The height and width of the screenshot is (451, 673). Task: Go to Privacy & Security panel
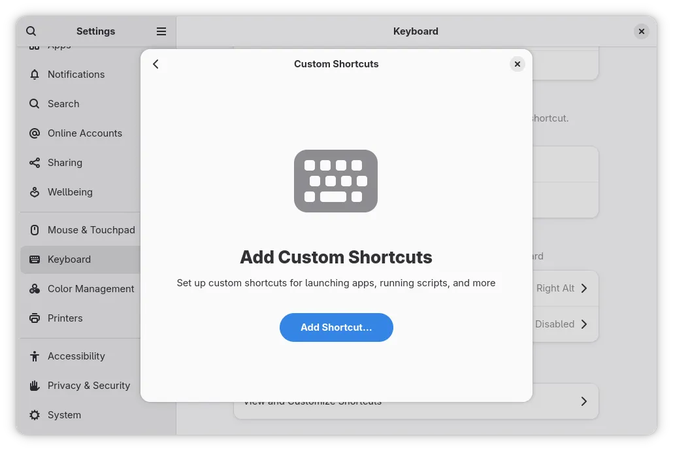click(89, 386)
